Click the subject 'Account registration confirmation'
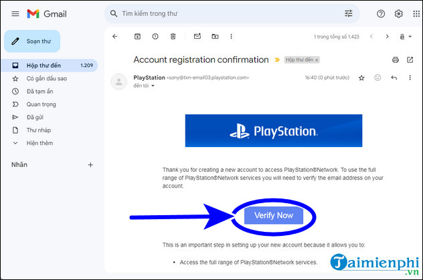The width and height of the screenshot is (423, 280). [x=201, y=59]
